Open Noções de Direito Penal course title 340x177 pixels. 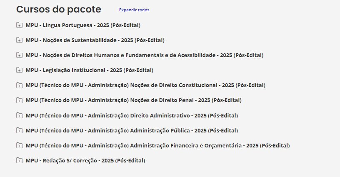tap(133, 100)
